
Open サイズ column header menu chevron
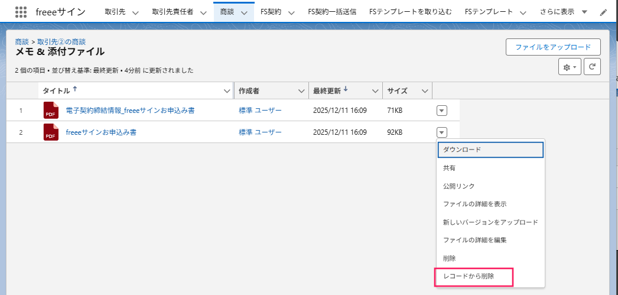425,91
